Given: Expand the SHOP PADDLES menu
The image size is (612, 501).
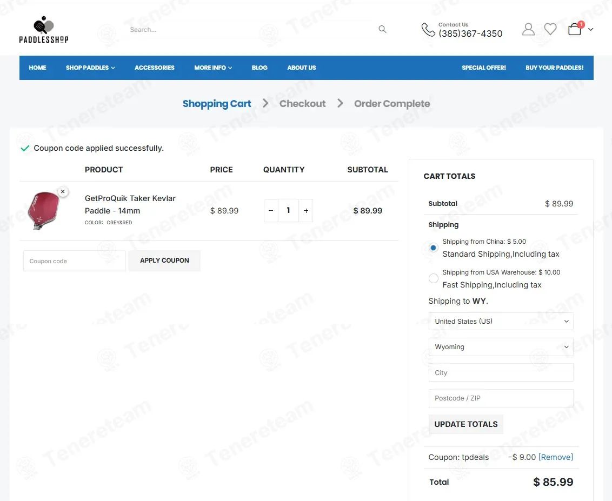Looking at the screenshot, I should (x=90, y=68).
